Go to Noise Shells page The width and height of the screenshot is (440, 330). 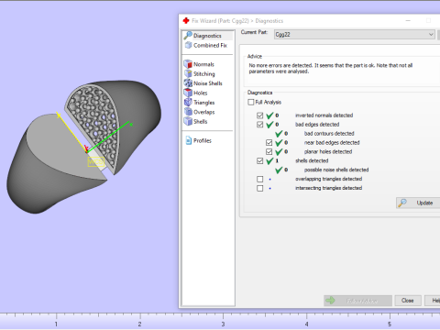(208, 83)
